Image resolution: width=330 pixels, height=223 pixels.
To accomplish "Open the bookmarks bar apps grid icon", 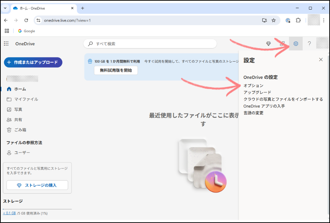I will pyautogui.click(x=7, y=31).
